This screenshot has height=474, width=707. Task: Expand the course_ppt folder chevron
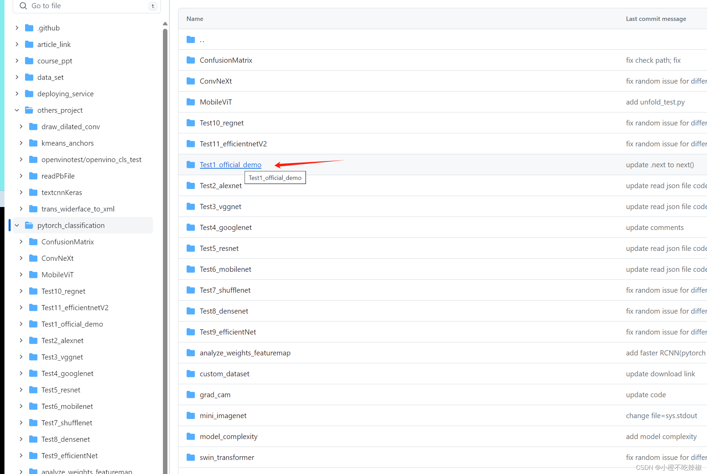click(17, 61)
